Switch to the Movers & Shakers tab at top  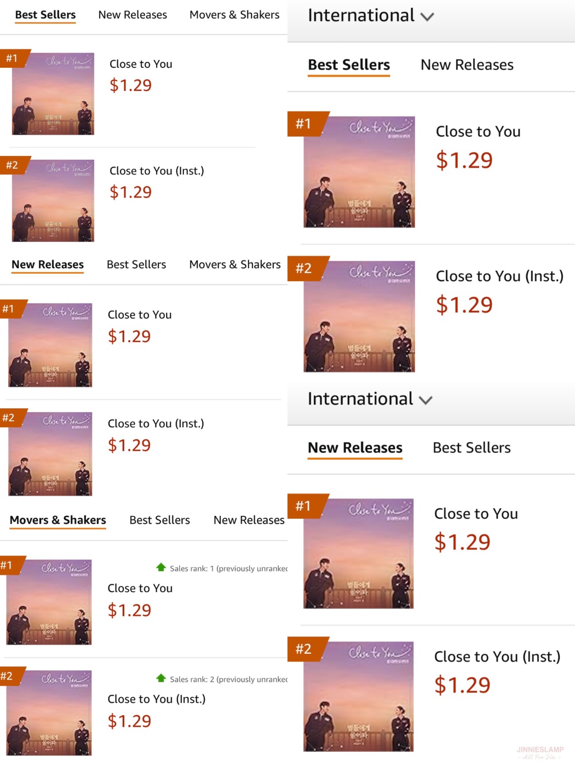pos(234,15)
